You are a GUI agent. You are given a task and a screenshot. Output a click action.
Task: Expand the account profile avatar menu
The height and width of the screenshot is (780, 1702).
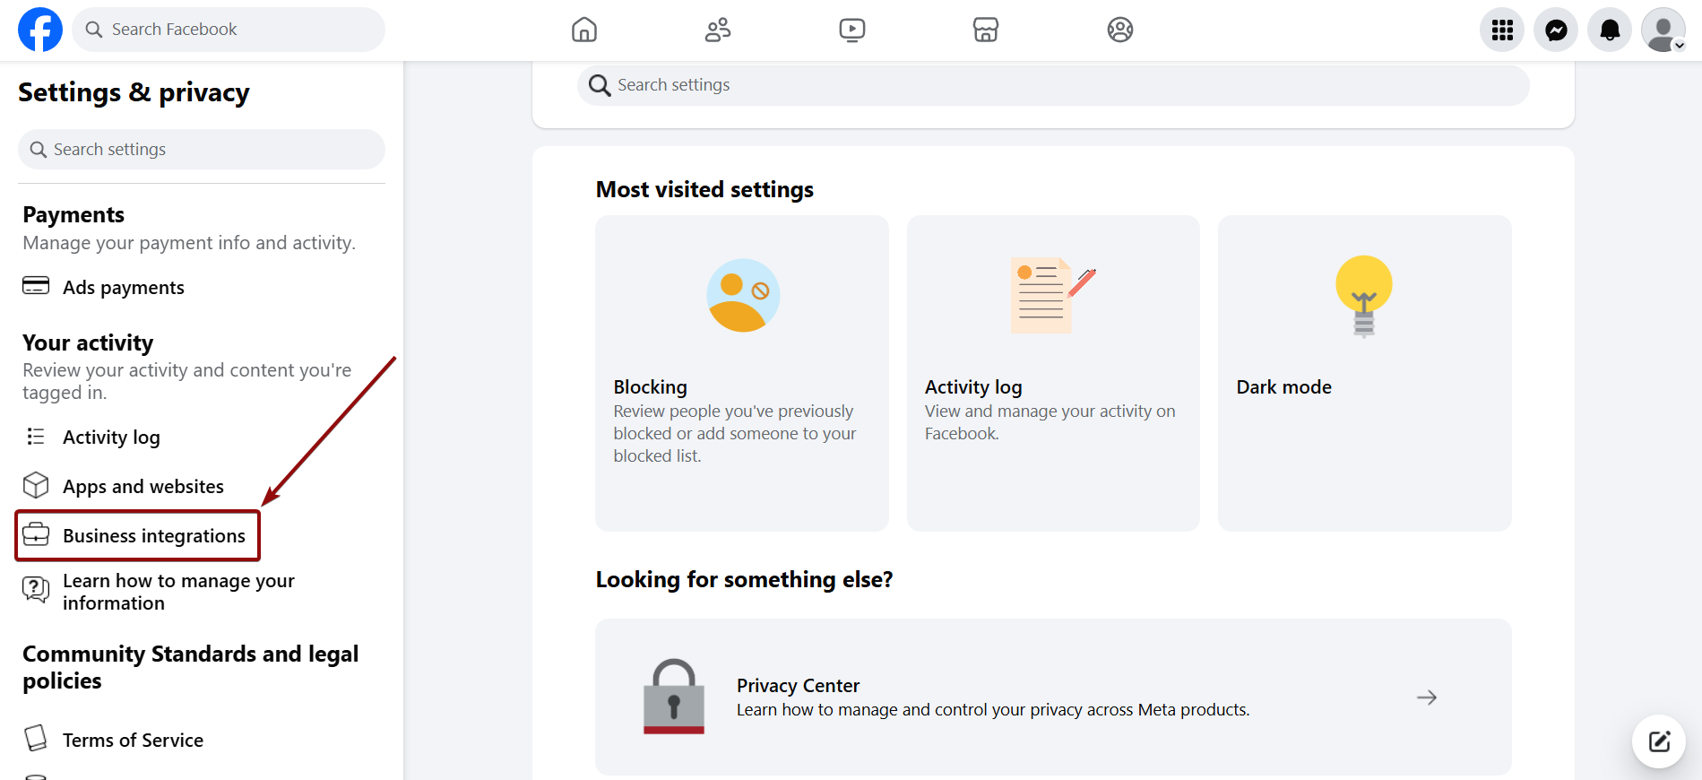(x=1663, y=30)
